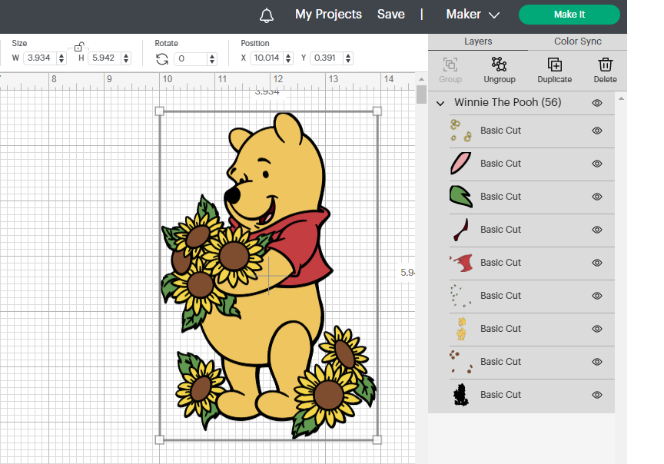Click the Delete trash icon

click(x=605, y=65)
